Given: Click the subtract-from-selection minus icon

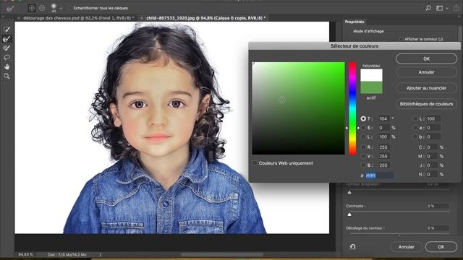Looking at the screenshot, I should [42, 8].
